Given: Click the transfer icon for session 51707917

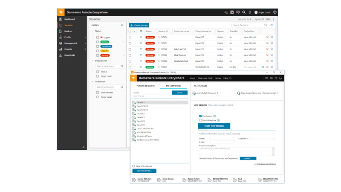Looking at the screenshot, I should coord(263,67).
